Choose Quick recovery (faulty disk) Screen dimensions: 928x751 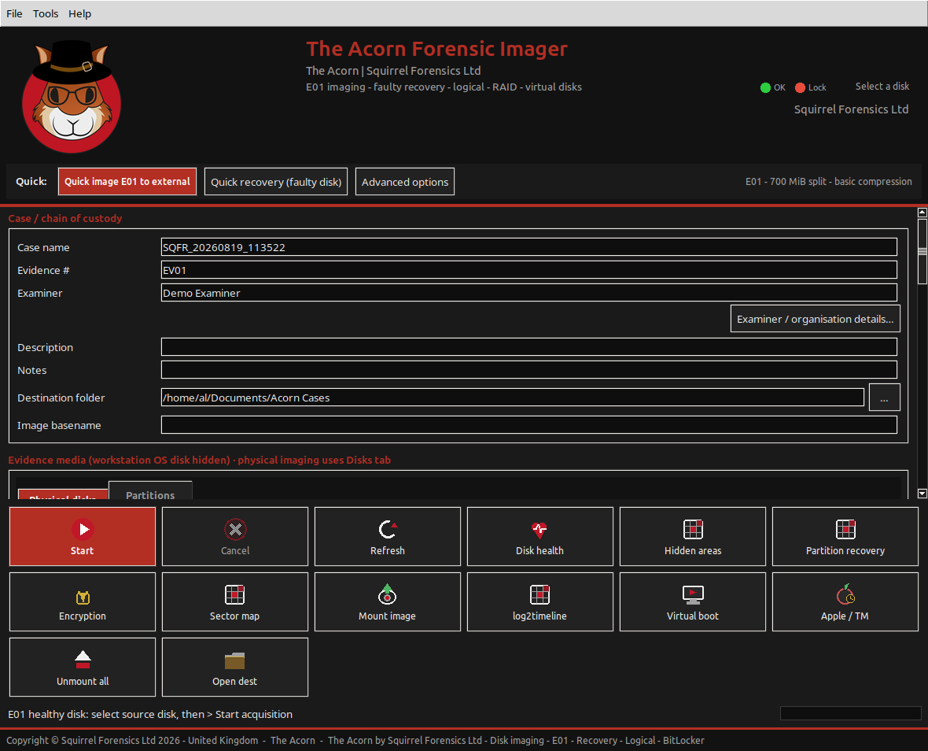pyautogui.click(x=276, y=182)
